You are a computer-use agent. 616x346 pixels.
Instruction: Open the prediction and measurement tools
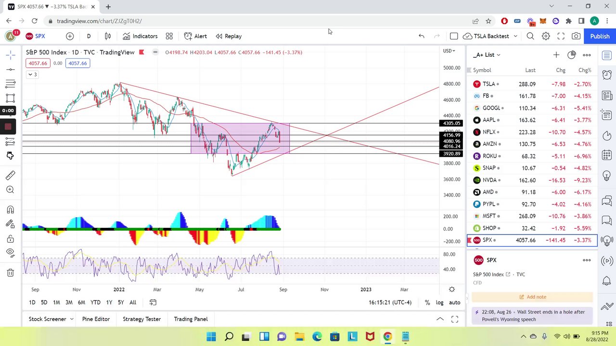pos(10,141)
